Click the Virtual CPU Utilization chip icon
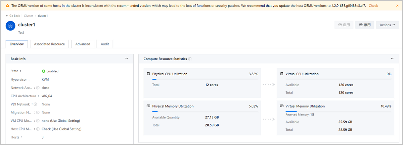The image size is (403, 145). 281,74
